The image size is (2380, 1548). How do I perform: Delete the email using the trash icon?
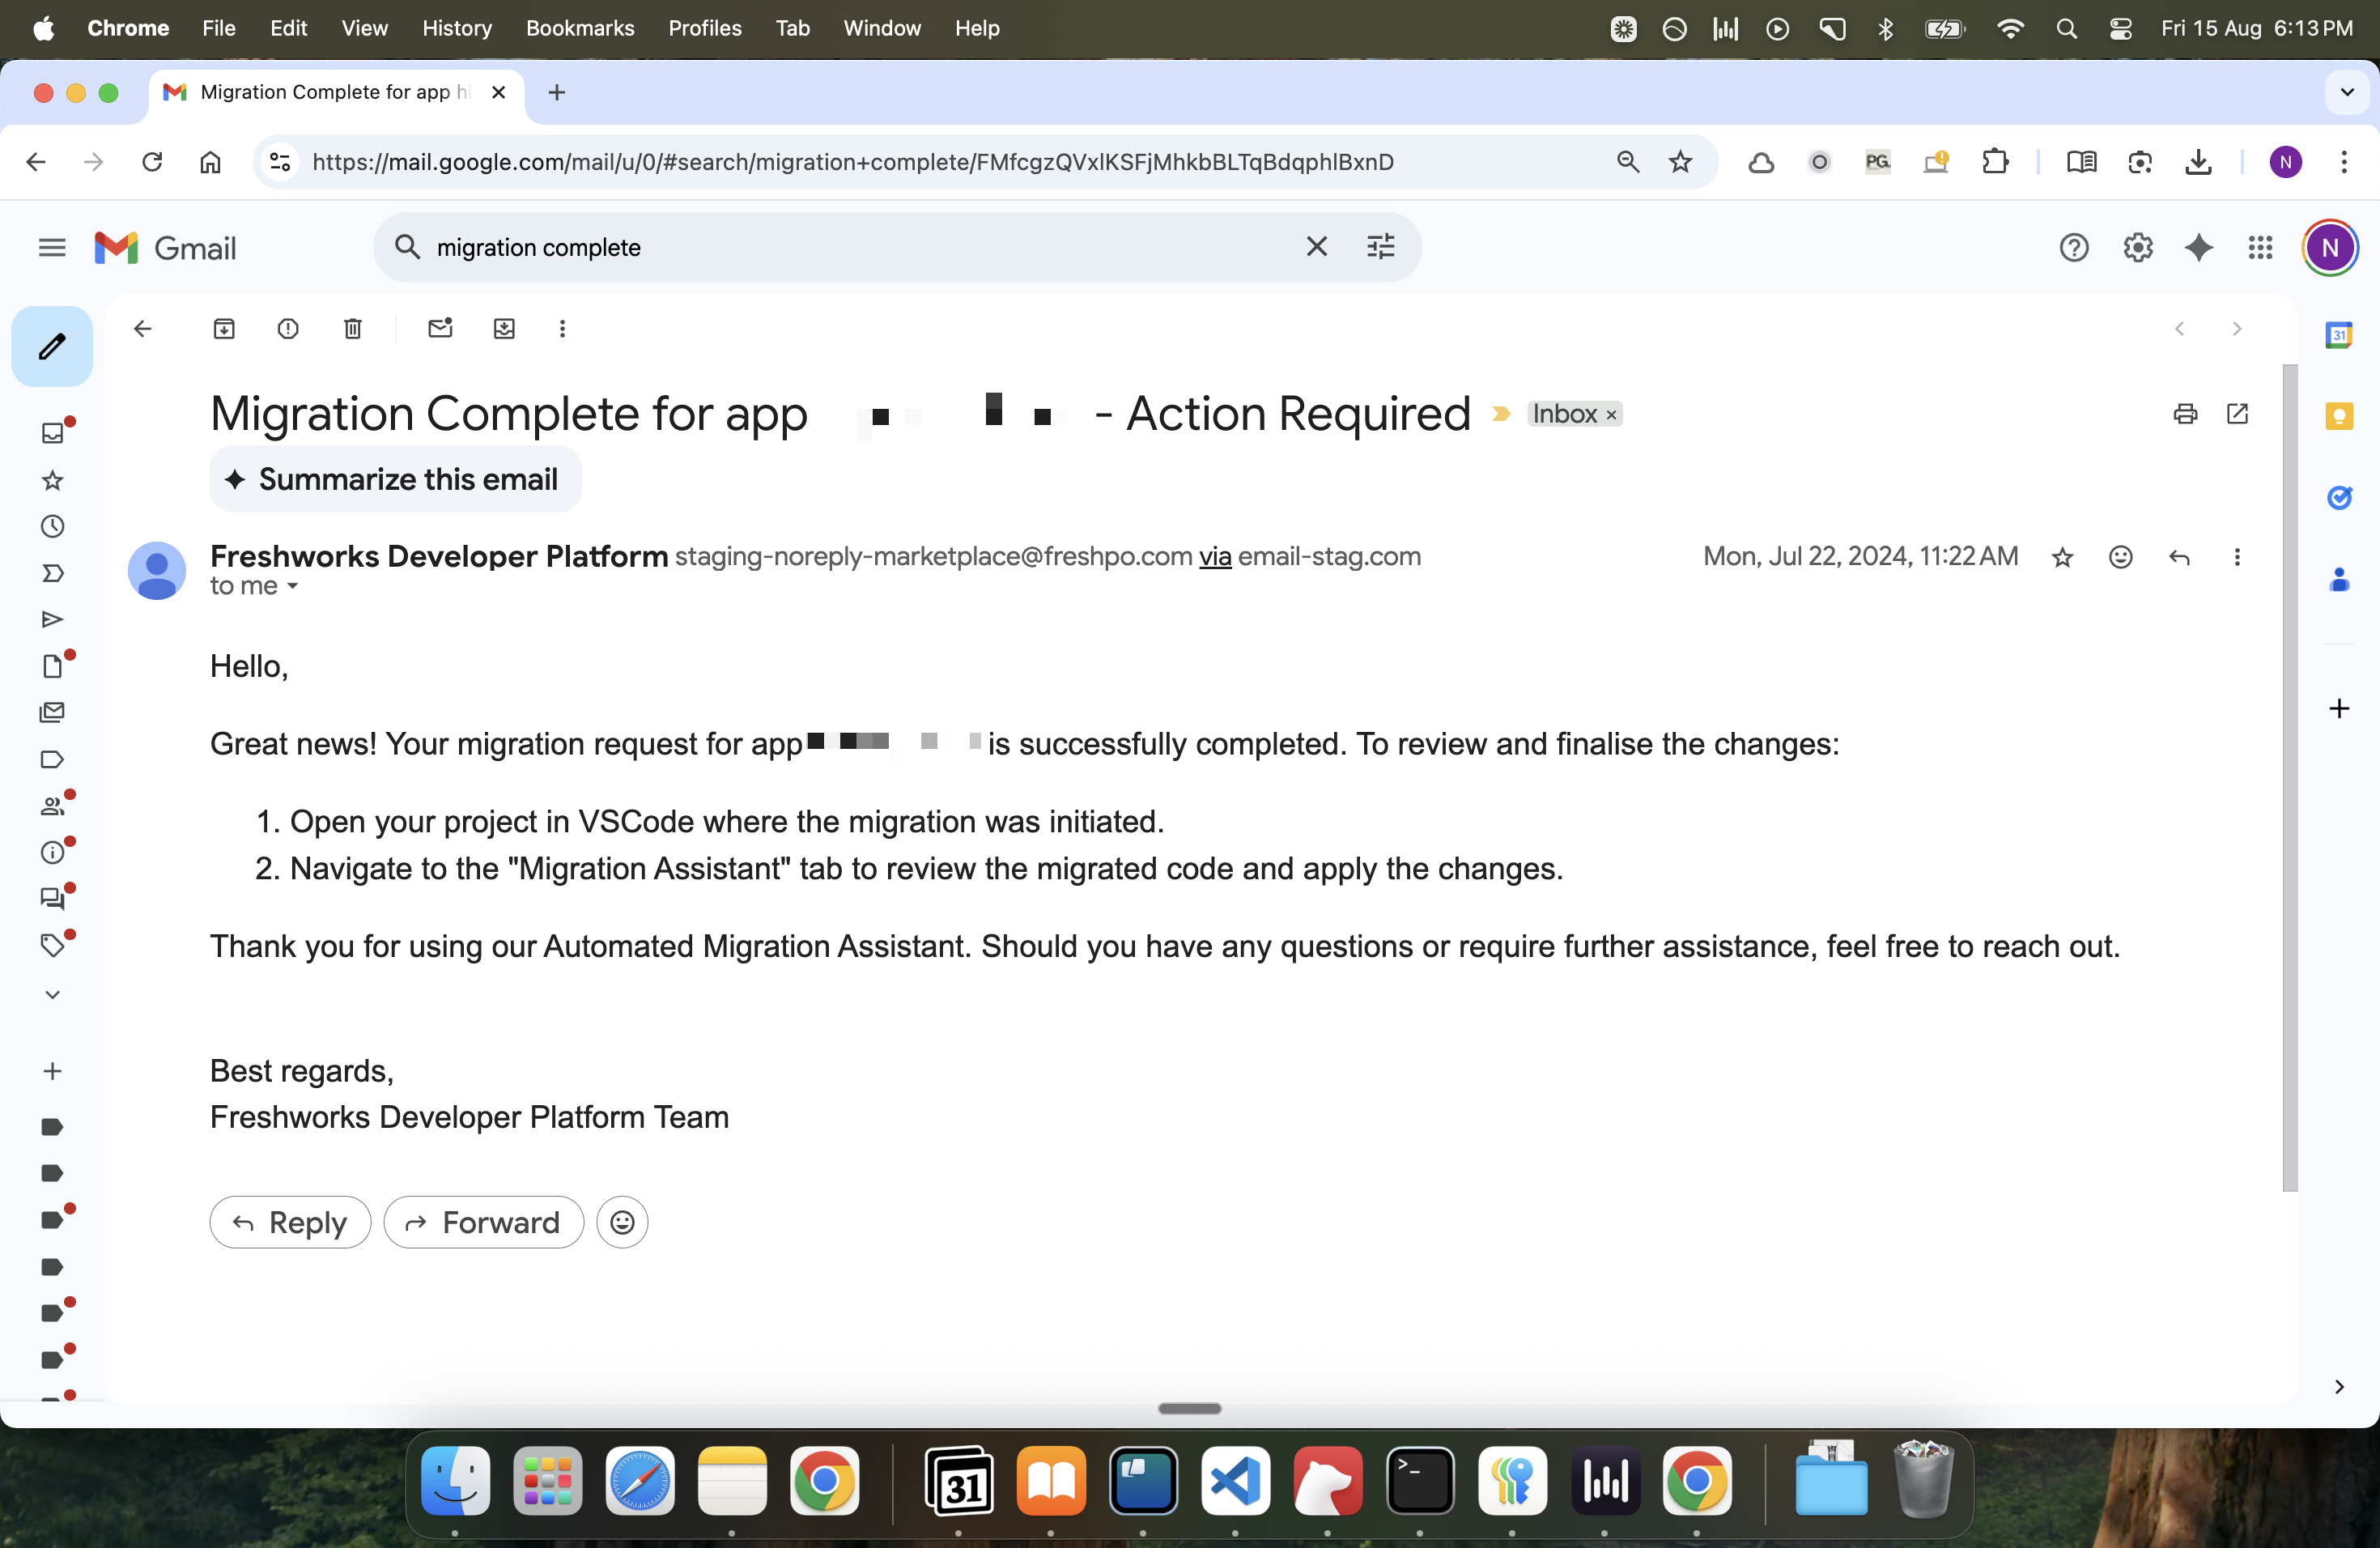pos(352,328)
